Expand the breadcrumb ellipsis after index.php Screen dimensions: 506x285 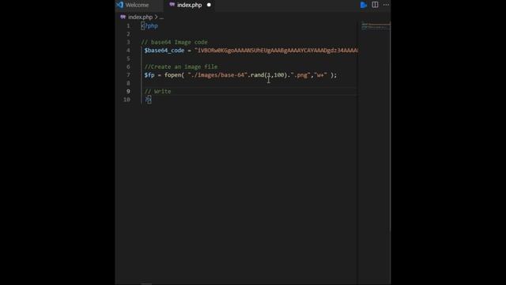(x=161, y=17)
